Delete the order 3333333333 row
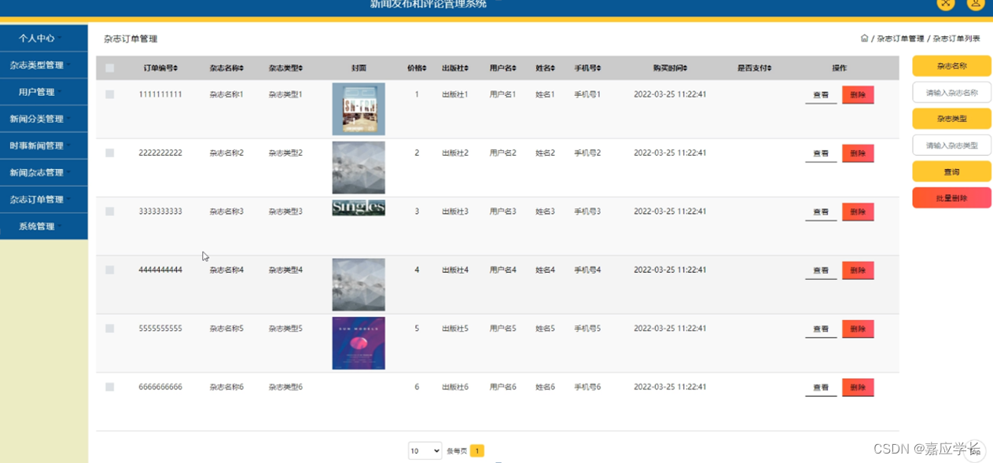Screen dimensions: 993x463 click(858, 212)
